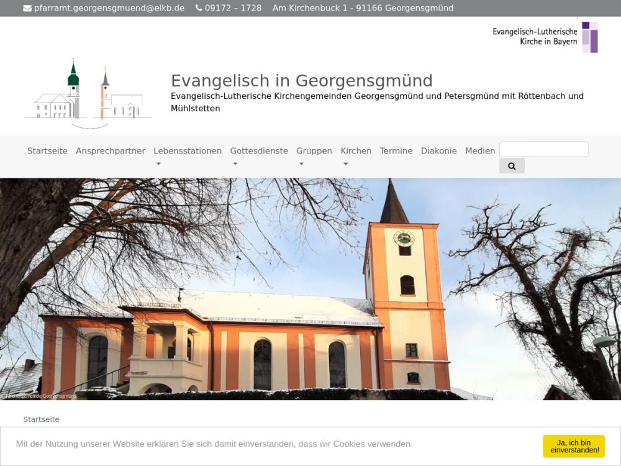This screenshot has width=621, height=466.
Task: Click the two-churches parish logo
Action: click(x=88, y=93)
